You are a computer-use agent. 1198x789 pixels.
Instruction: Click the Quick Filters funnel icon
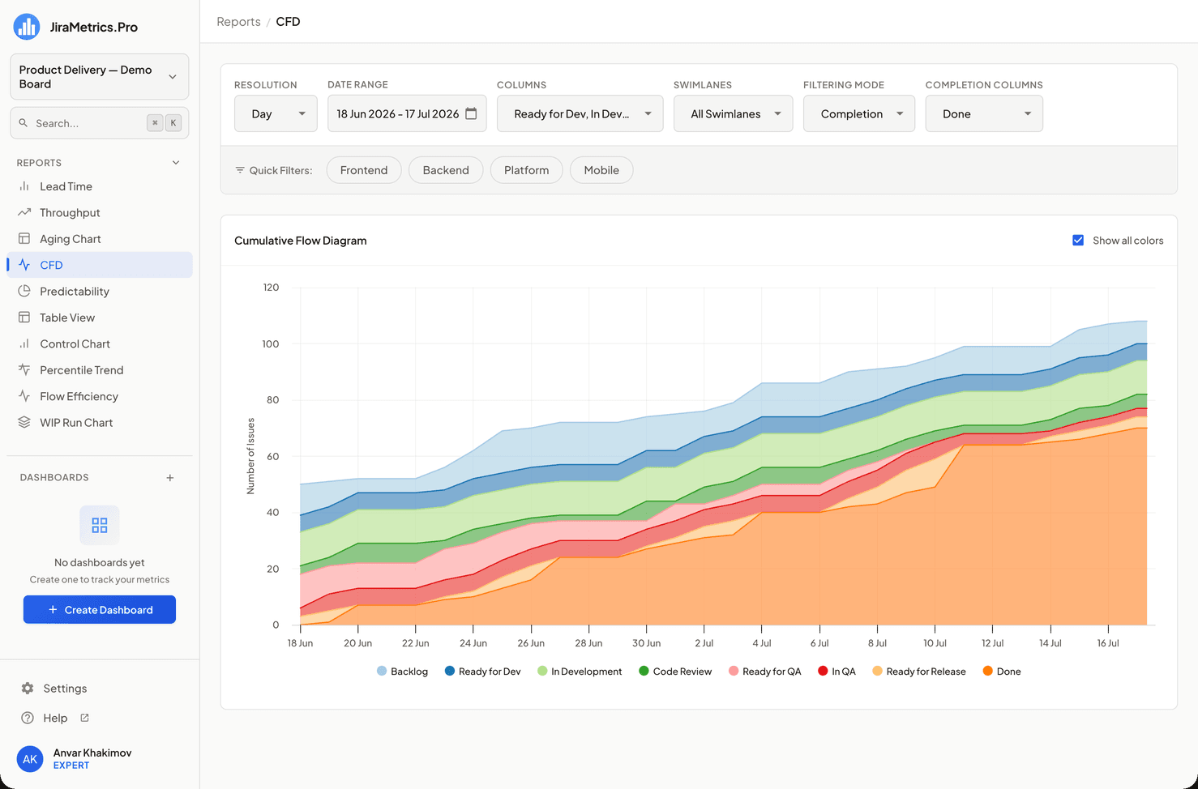point(240,170)
